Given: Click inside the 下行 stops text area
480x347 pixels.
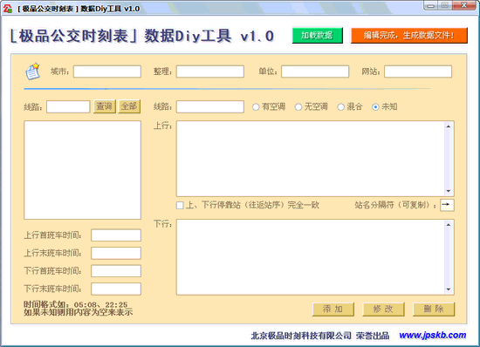Looking at the screenshot, I should pos(311,257).
